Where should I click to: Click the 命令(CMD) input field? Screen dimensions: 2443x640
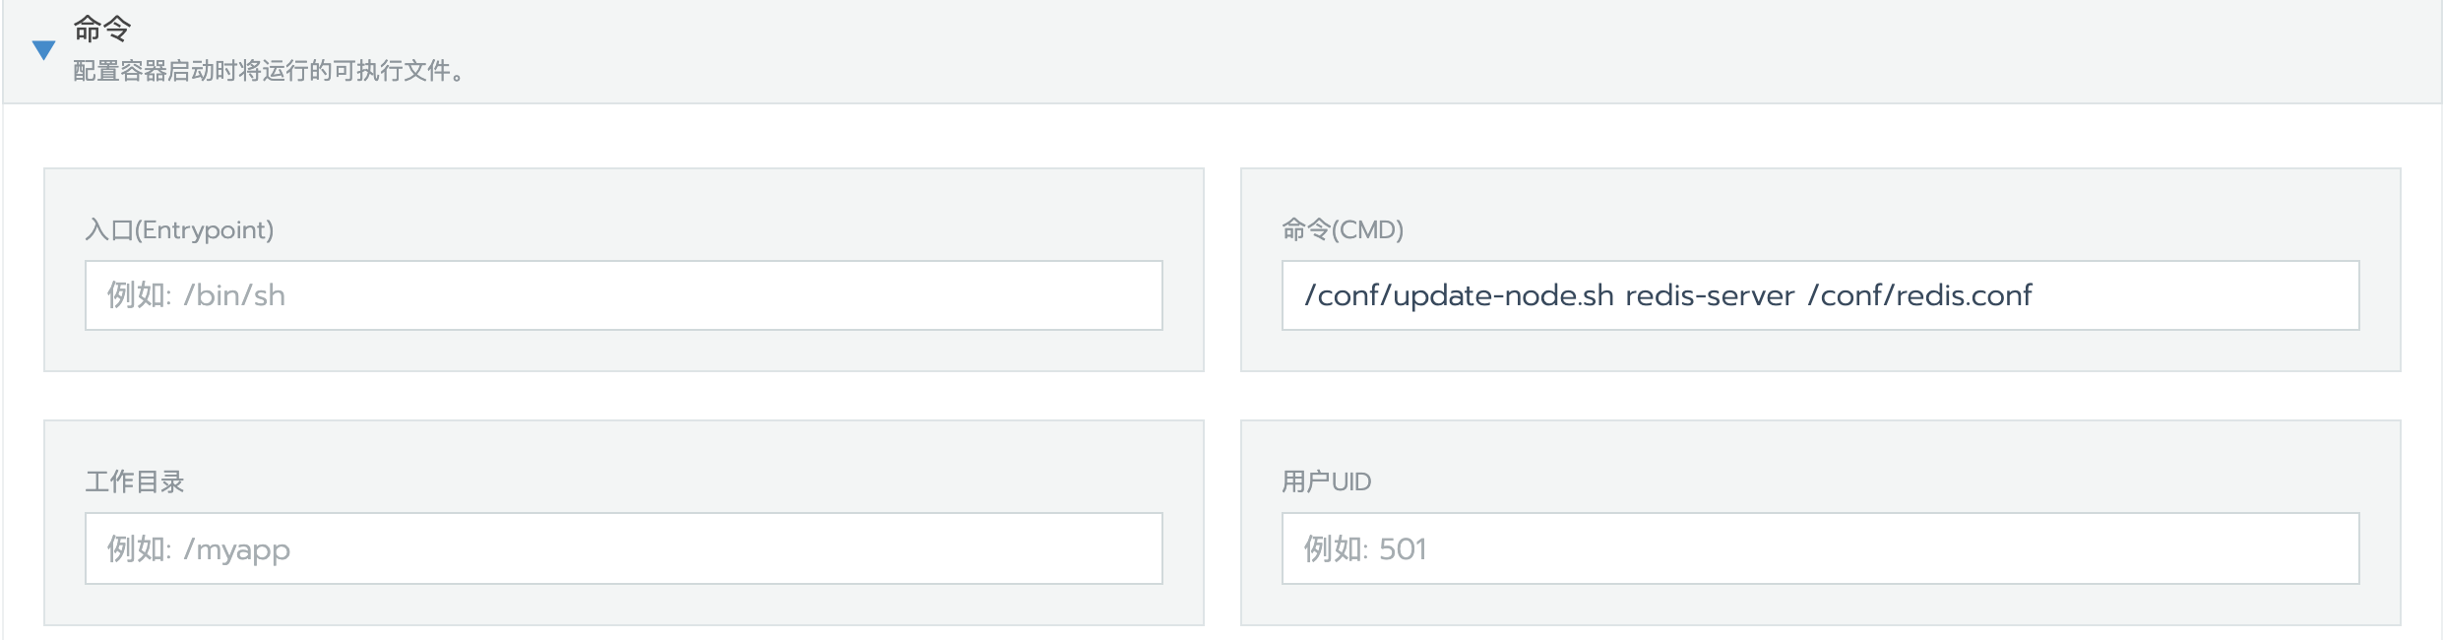coord(1821,294)
